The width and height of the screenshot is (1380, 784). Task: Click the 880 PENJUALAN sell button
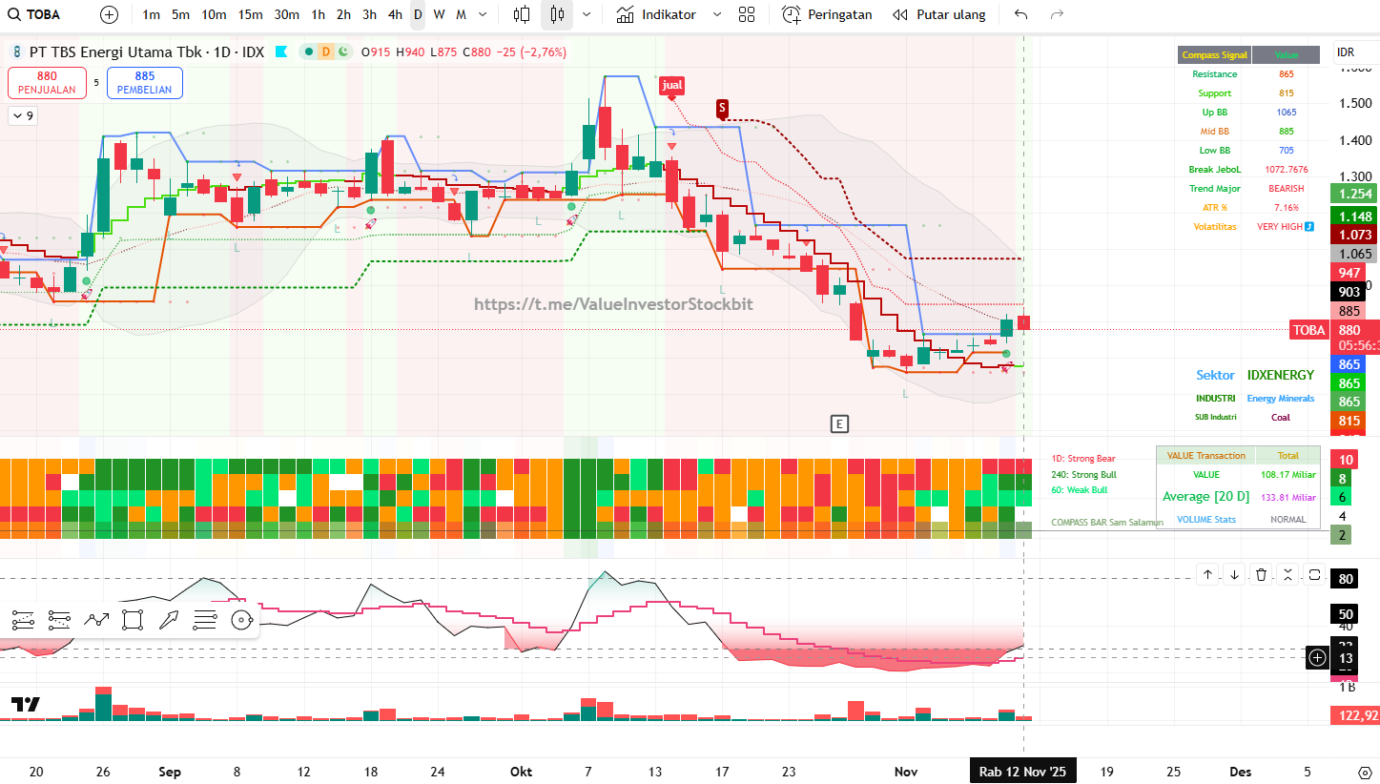click(48, 83)
